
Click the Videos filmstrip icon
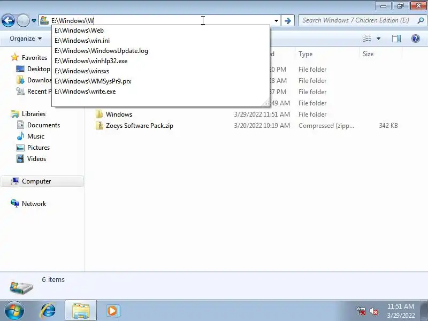coord(20,158)
